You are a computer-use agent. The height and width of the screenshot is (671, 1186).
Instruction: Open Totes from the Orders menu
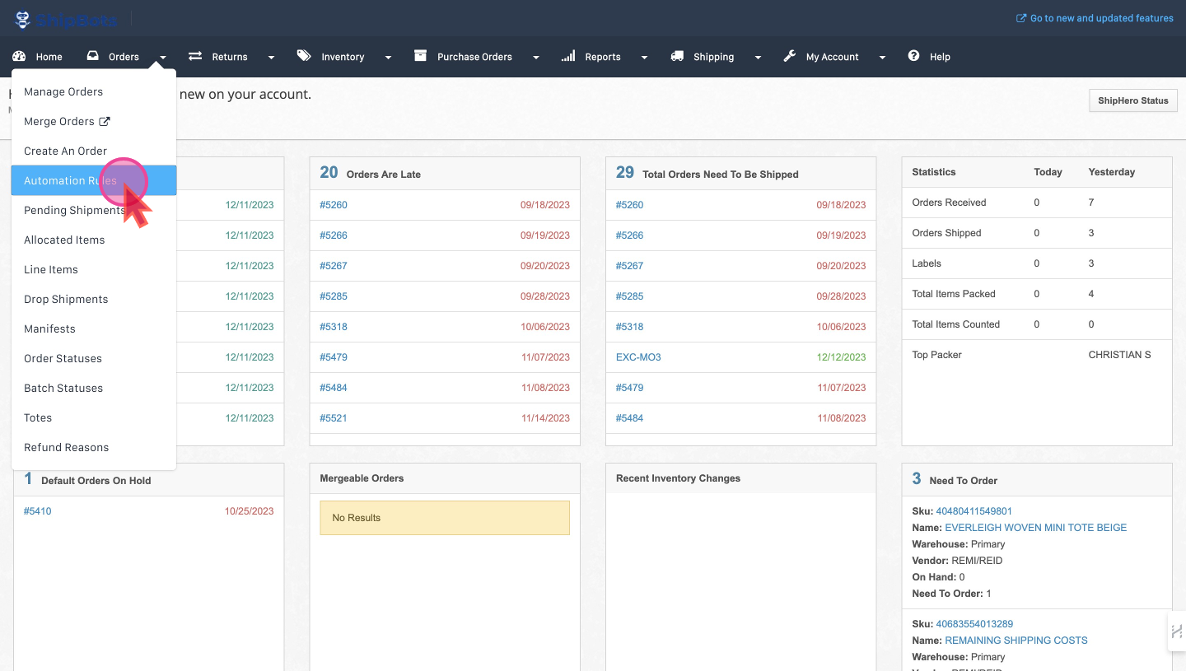[94, 417]
